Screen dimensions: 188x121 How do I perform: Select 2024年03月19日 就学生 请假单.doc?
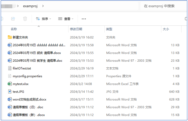coord(38,61)
